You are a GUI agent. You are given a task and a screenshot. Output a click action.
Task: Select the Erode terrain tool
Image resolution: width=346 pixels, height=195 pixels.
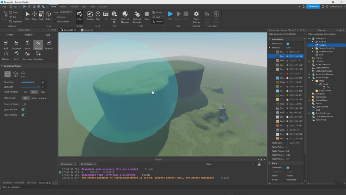pyautogui.click(x=38, y=45)
